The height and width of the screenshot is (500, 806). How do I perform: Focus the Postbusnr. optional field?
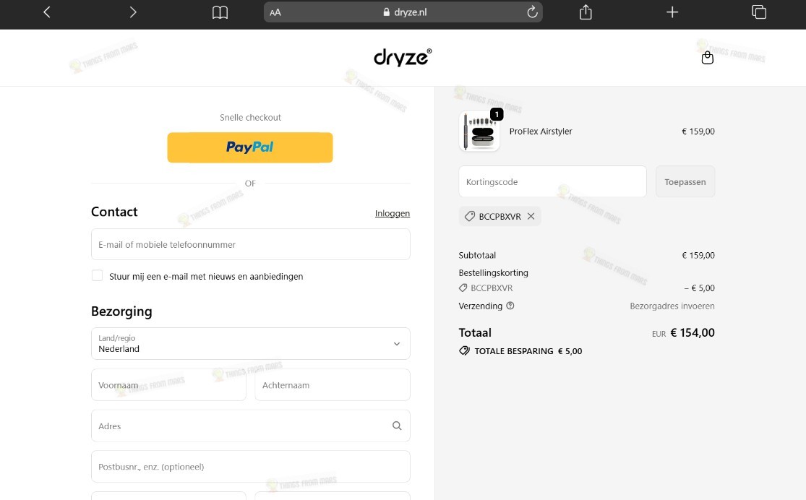[250, 467]
